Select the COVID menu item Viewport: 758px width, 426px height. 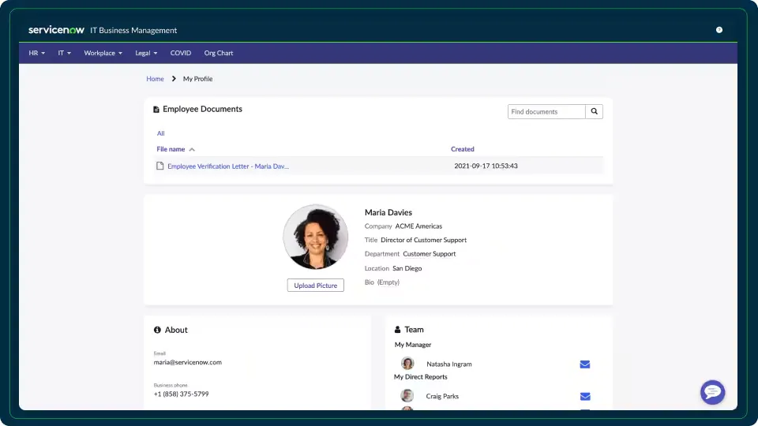tap(181, 53)
